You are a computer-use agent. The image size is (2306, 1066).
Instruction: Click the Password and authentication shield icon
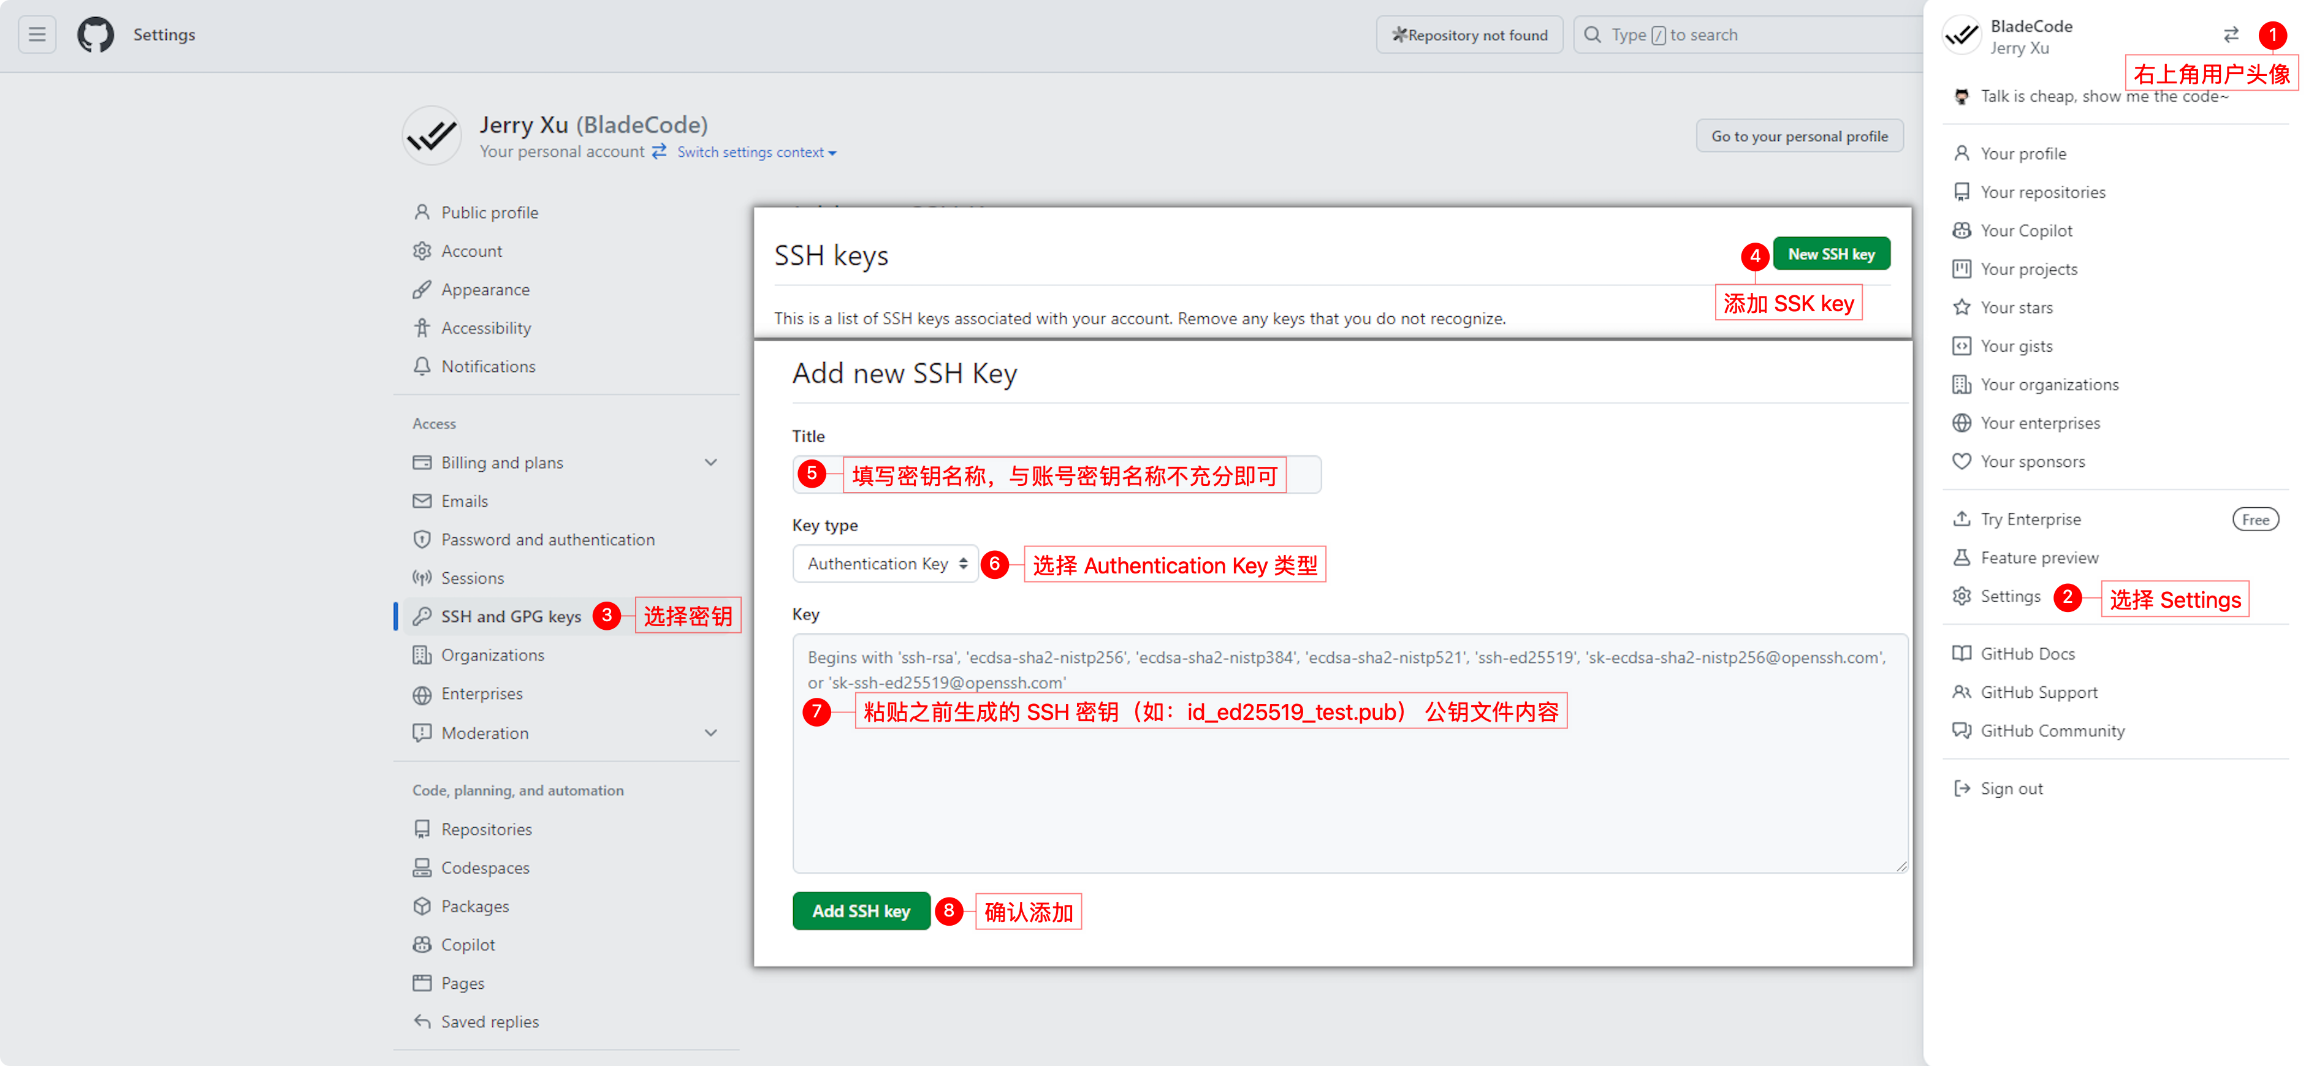tap(422, 540)
